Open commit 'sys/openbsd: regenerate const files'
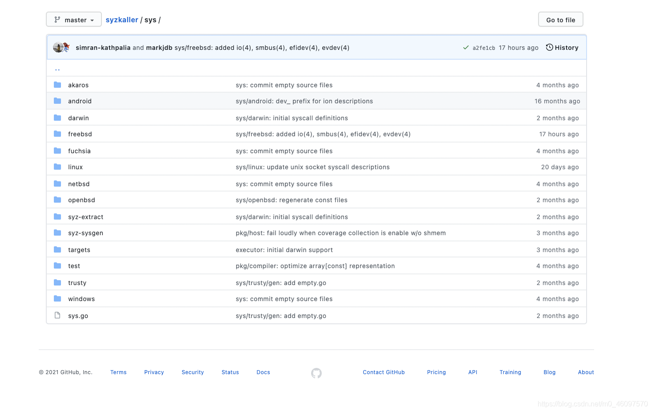 pos(292,200)
